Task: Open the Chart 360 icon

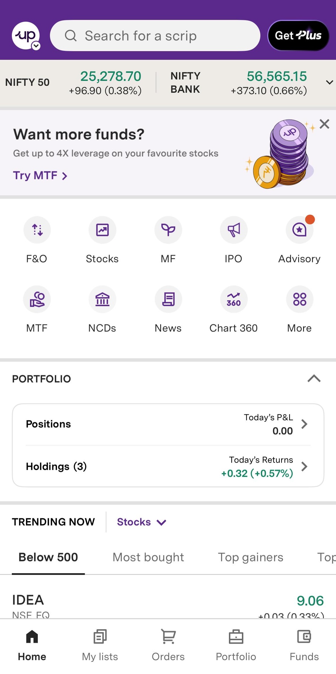Action: tap(234, 299)
